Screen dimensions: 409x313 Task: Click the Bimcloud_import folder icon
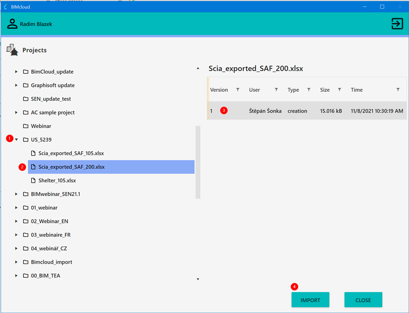pos(25,262)
